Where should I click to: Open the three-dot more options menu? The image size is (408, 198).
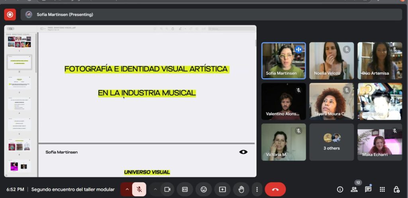(257, 189)
